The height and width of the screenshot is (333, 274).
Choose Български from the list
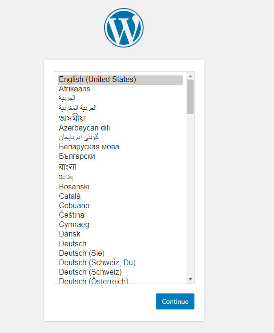click(120, 156)
